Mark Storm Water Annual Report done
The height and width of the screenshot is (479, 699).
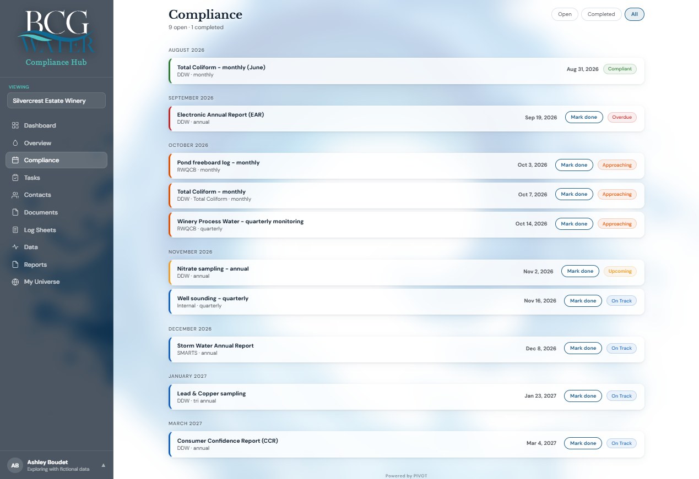tap(583, 348)
